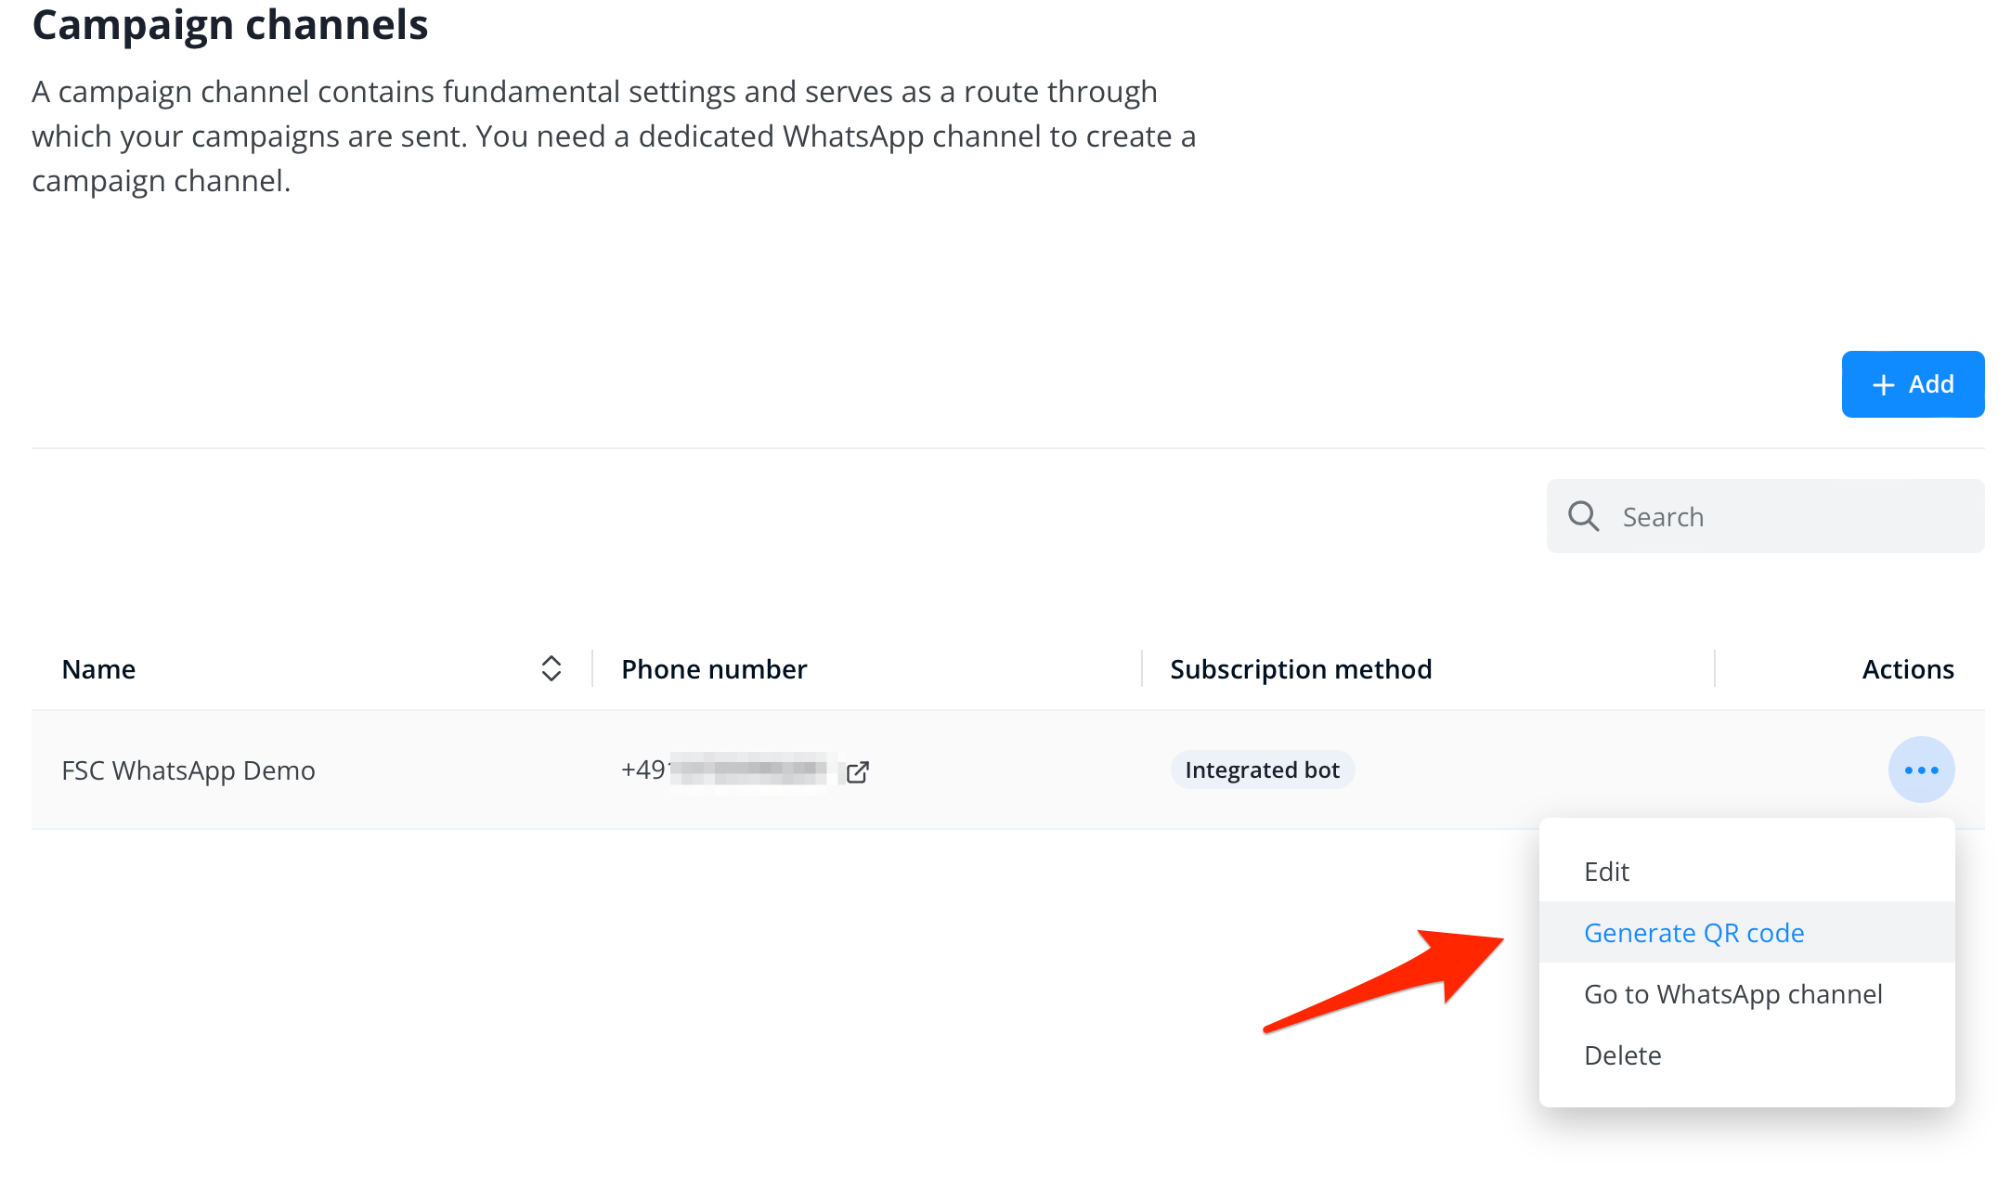Click the Phone number column header

[714, 669]
